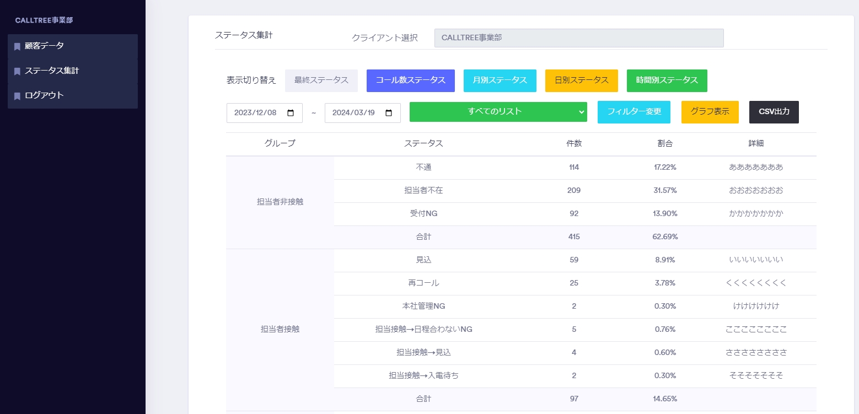
Task: Click the 割合 column header
Action: point(665,143)
